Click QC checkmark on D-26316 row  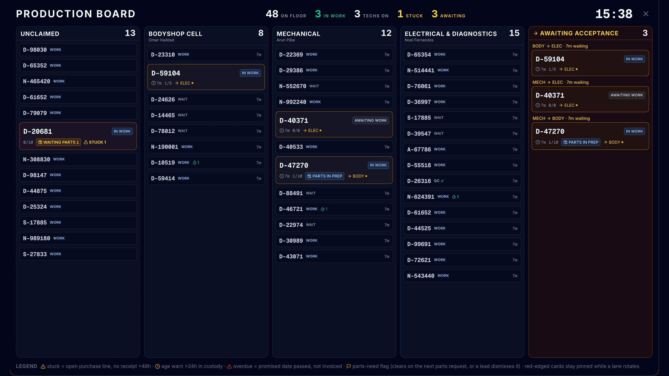[x=442, y=181]
